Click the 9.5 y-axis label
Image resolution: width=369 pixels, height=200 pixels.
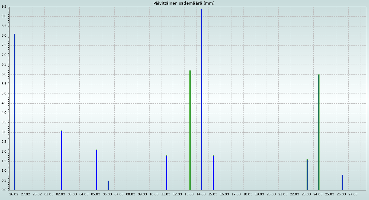coord(3,7)
